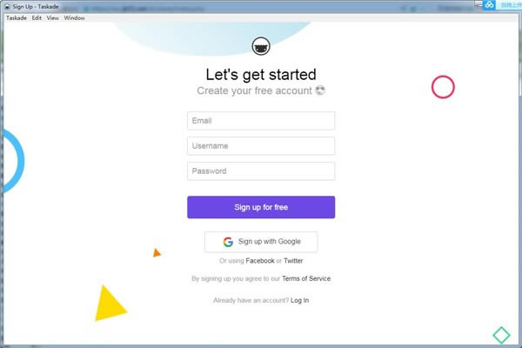Open the Window menu
This screenshot has height=348, width=522.
point(74,18)
